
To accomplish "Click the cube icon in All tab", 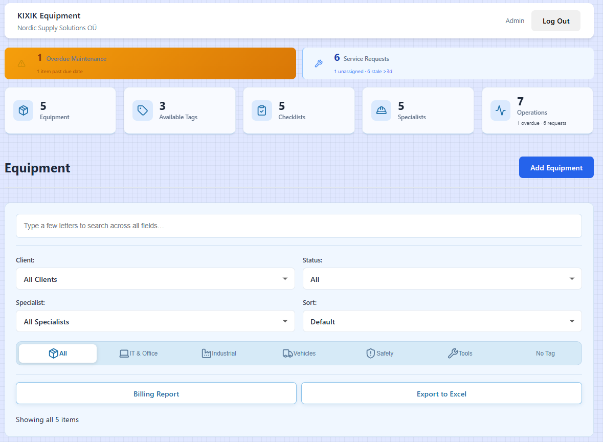I will coord(54,353).
